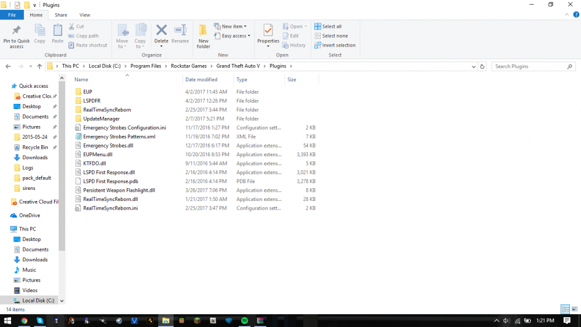Open the New item dropdown
The image size is (581, 327).
point(231,26)
